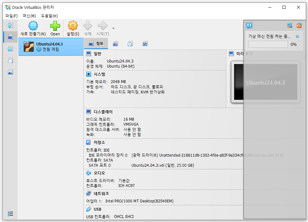The width and height of the screenshot is (308, 222).
Task: Click the Ubuntu24.04.3 x64 OS icon
Action: [29, 47]
